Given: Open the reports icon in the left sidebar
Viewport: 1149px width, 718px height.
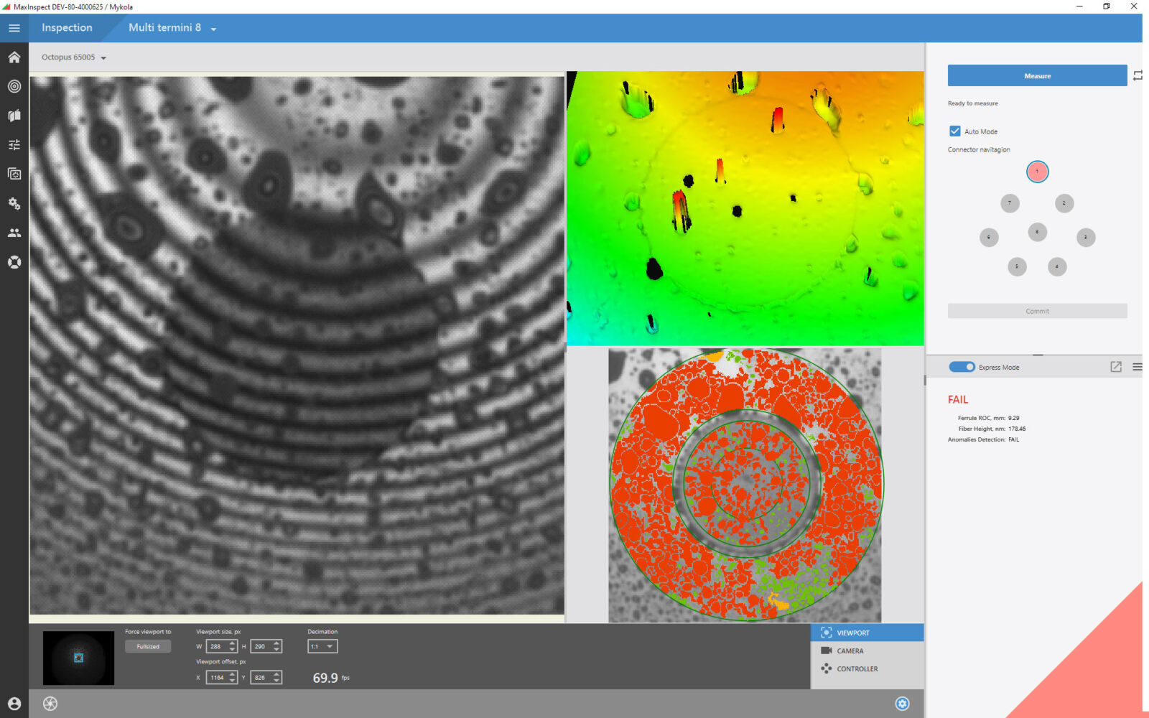Looking at the screenshot, I should (14, 115).
